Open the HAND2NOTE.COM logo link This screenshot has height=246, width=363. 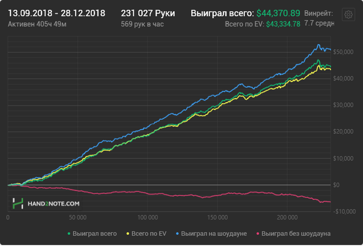(x=46, y=203)
